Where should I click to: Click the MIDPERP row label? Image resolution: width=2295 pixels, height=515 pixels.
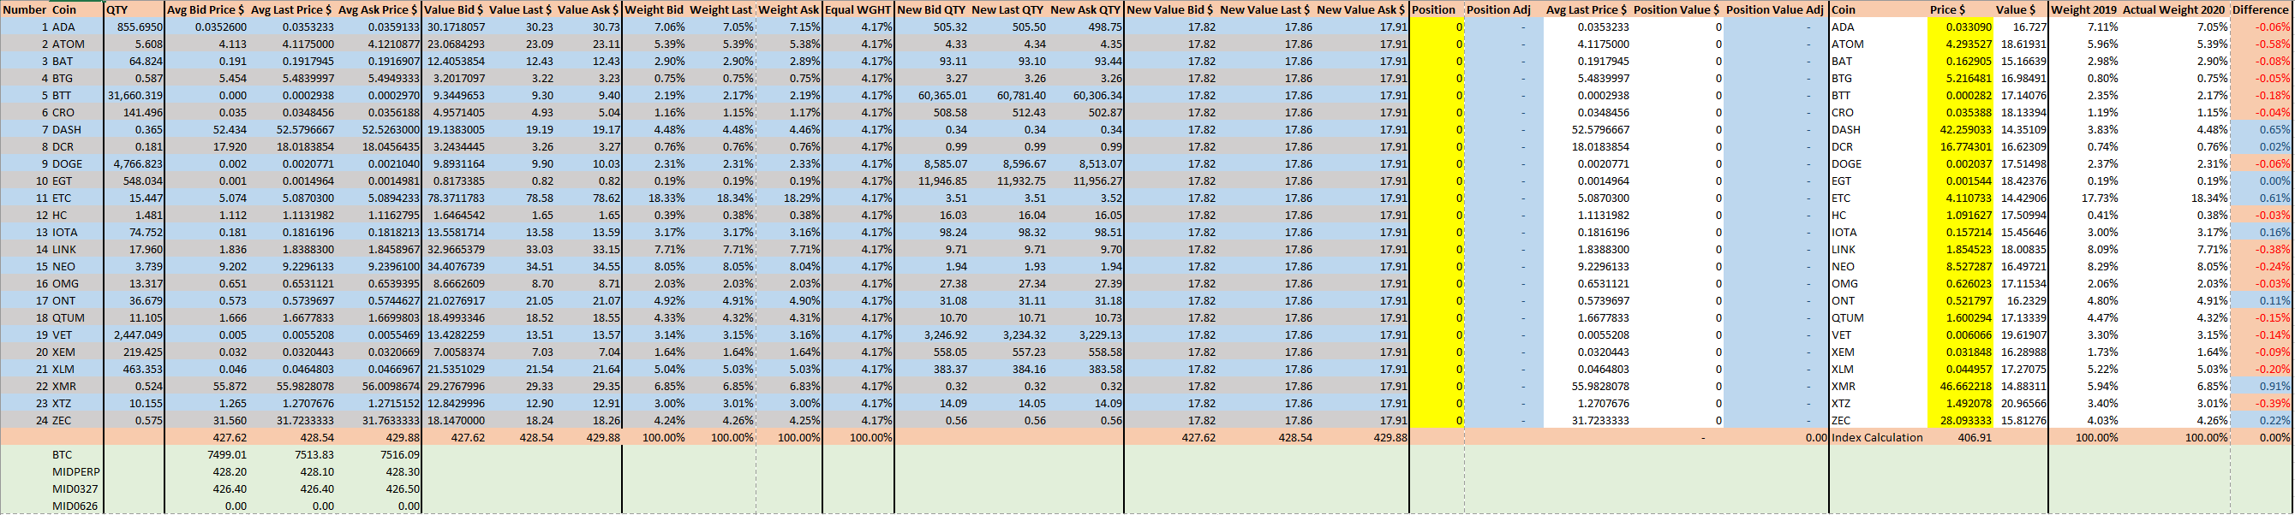click(75, 472)
